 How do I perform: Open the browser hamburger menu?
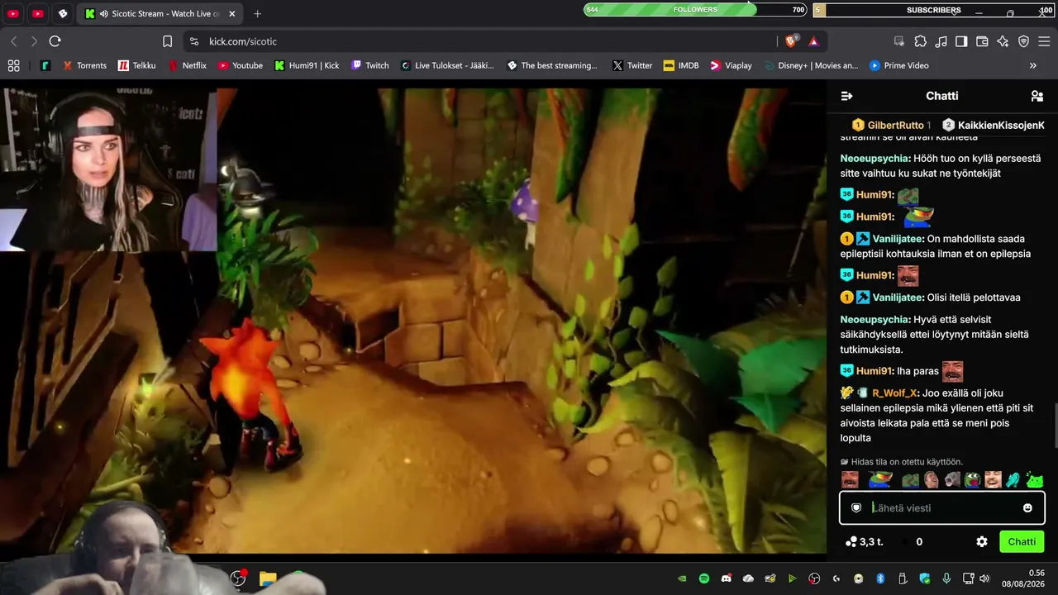point(1044,41)
